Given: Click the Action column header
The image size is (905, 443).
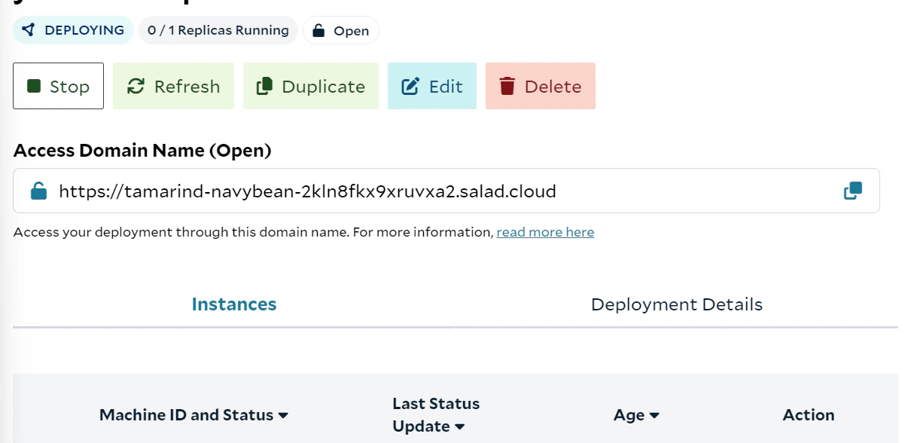Looking at the screenshot, I should point(809,415).
